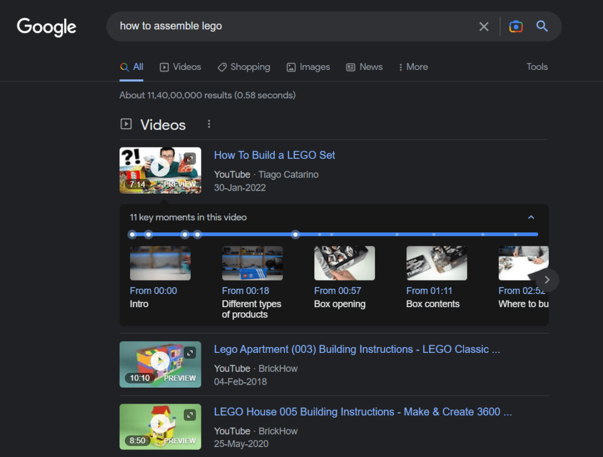The width and height of the screenshot is (603, 457).
Task: Open the Tools options
Action: click(537, 67)
